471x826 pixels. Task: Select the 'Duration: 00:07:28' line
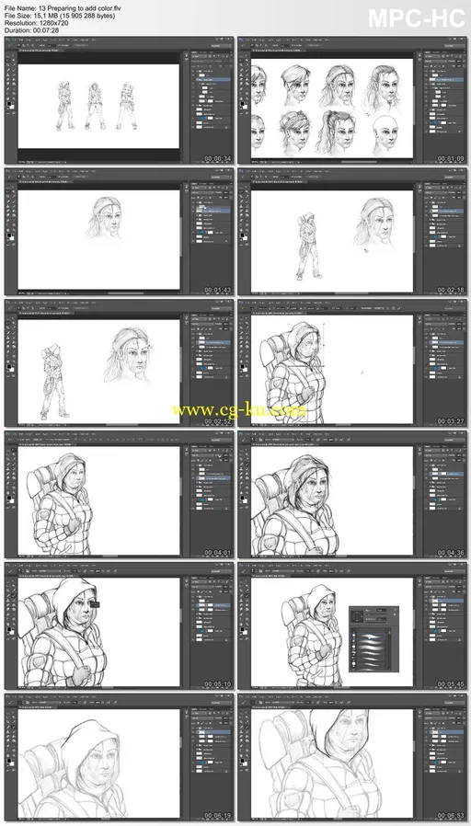[x=31, y=30]
